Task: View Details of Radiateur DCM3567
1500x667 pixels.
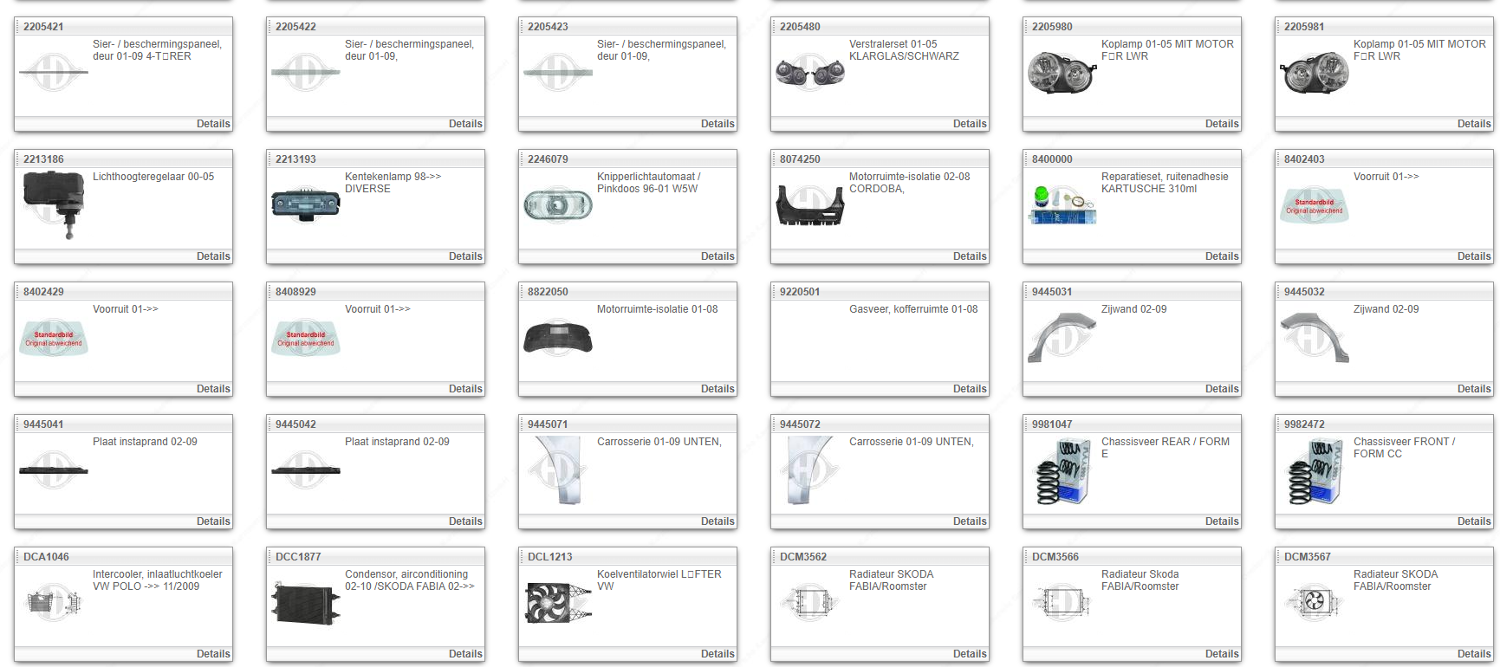Action: (1473, 654)
